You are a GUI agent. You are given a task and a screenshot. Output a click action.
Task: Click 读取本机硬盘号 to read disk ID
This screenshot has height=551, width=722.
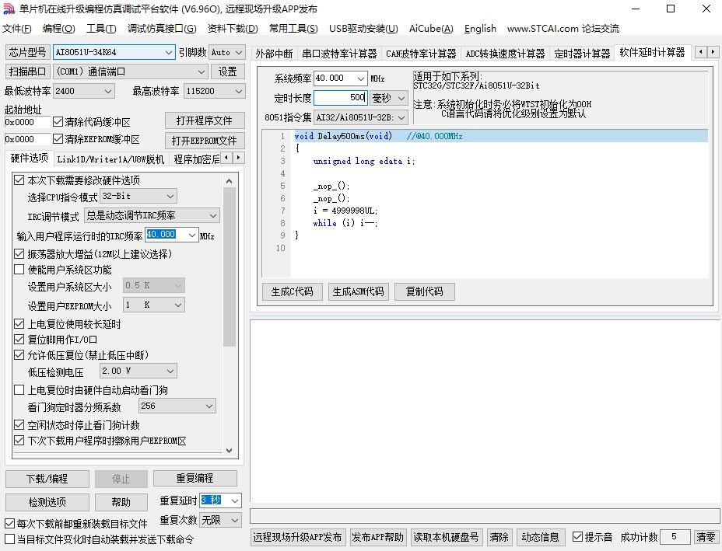pos(446,536)
